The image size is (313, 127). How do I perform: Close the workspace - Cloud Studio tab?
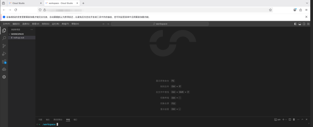[x=77, y=3]
